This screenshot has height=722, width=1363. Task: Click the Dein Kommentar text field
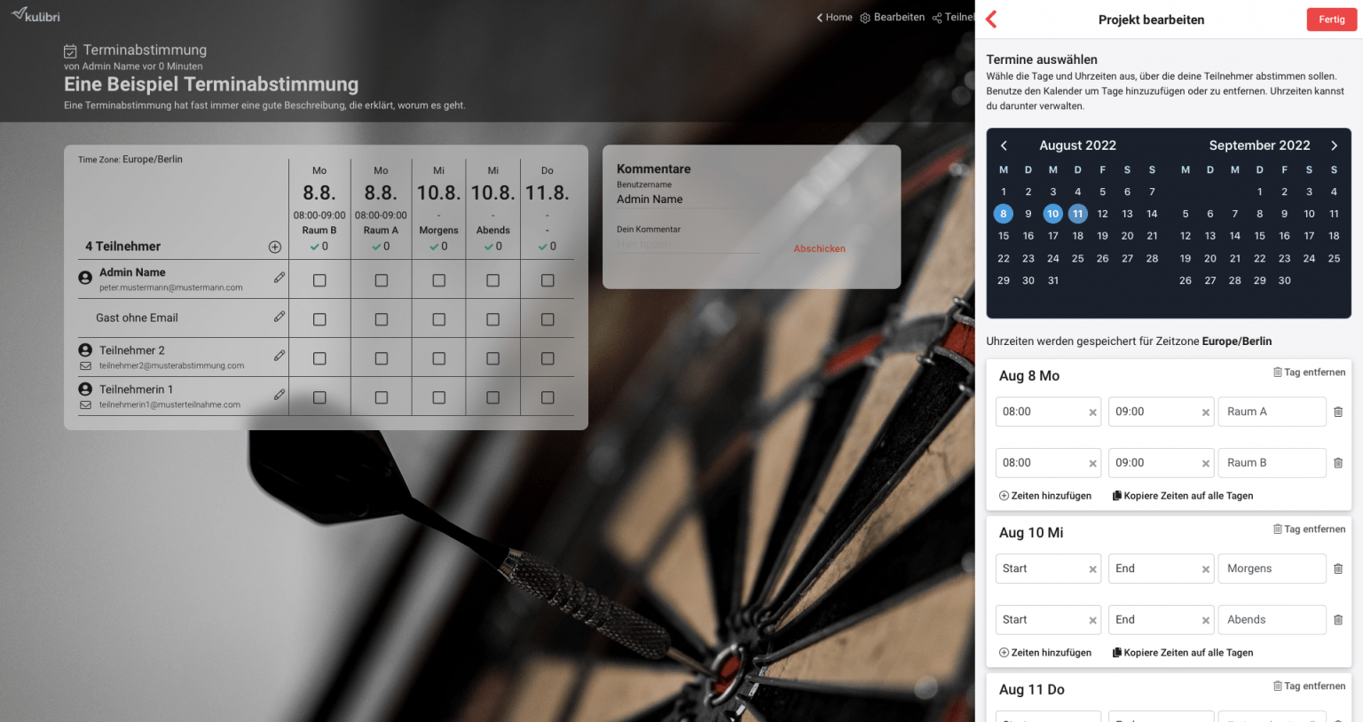click(688, 245)
